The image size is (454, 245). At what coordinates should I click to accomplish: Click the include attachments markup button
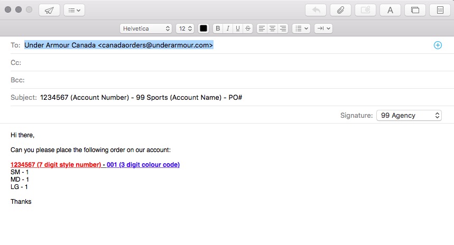pyautogui.click(x=365, y=10)
